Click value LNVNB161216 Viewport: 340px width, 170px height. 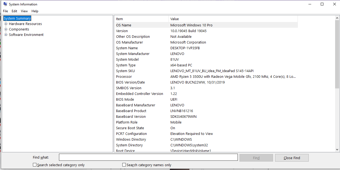[182, 111]
